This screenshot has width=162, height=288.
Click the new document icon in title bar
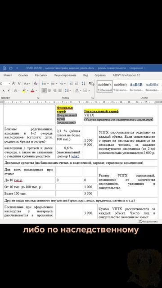4,68
